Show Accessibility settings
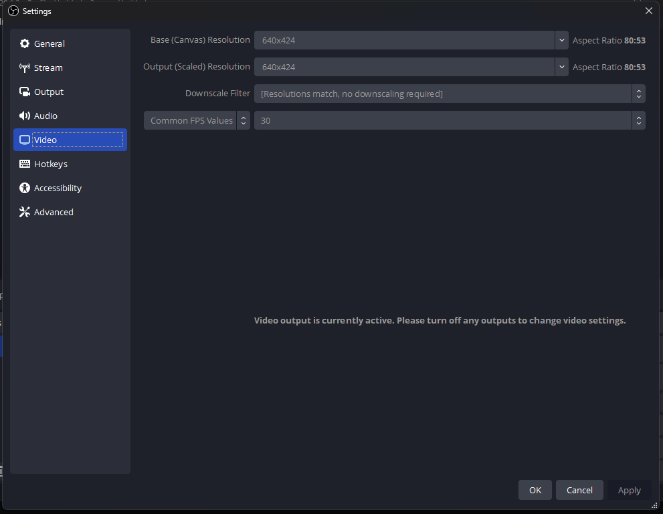Screen dimensions: 663x514 click(70, 188)
